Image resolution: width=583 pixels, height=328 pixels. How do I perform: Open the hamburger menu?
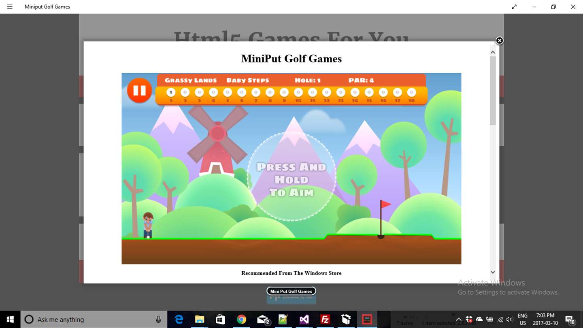[x=10, y=7]
